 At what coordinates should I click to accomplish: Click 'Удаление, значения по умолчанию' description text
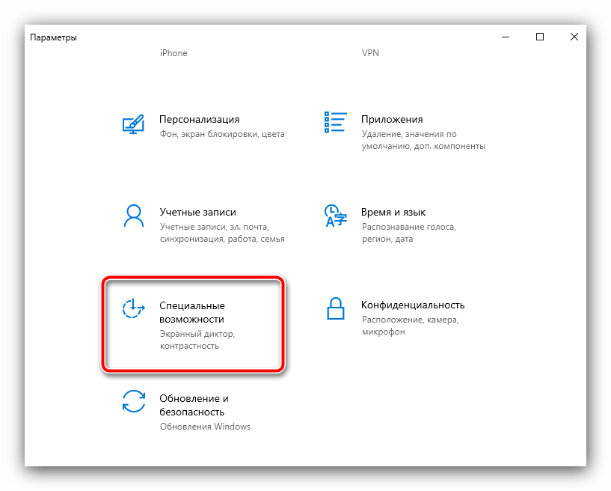[423, 140]
